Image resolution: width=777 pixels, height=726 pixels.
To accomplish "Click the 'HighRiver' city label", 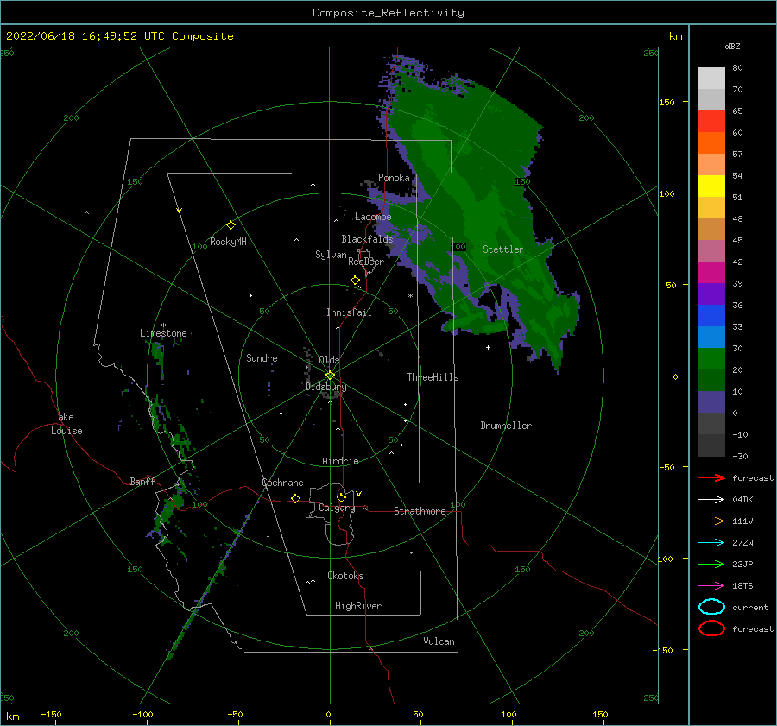I will click(358, 606).
